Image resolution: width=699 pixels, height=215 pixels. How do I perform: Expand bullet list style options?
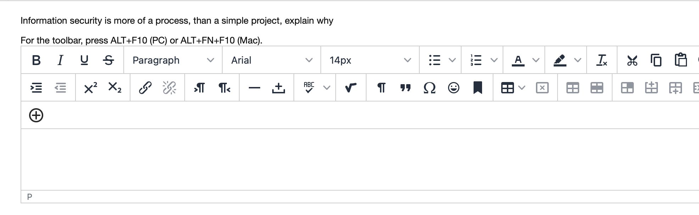coord(452,60)
